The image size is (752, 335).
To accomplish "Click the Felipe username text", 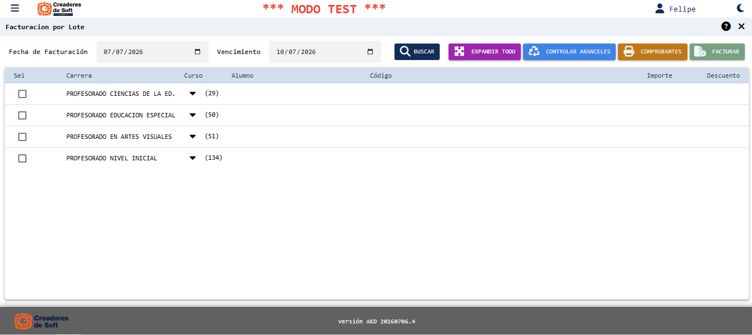I will click(682, 9).
